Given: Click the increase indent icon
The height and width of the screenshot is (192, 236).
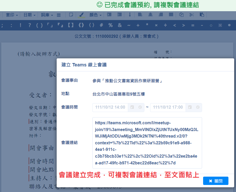Looking at the screenshot, I should (109, 15).
